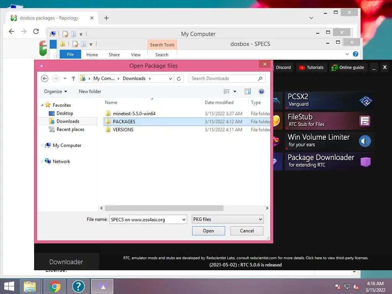Screen dimensions: 392x294
Task: Go forward in the Open Package files dialog
Action: (x=56, y=78)
